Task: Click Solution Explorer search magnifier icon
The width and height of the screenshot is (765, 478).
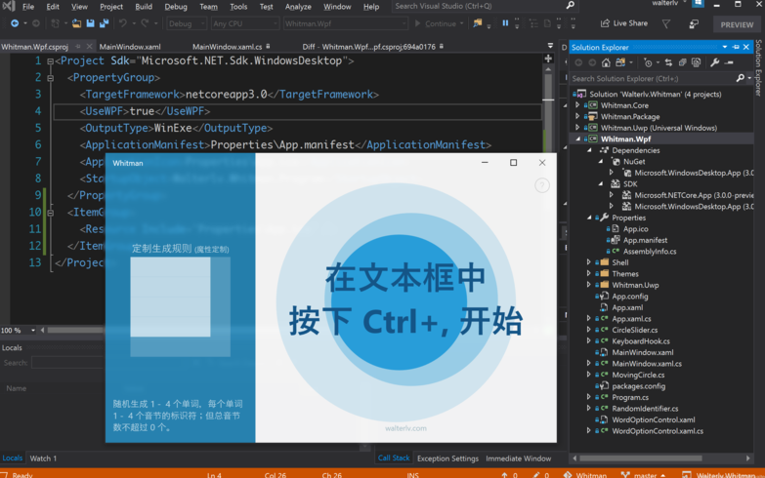Action: [x=741, y=78]
